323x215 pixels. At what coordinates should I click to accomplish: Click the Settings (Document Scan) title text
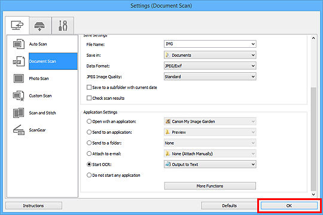pos(161,6)
